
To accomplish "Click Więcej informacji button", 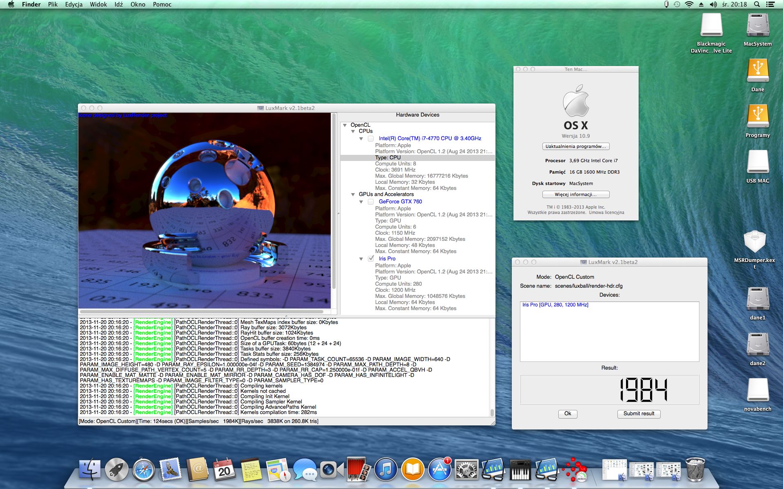I will (x=576, y=194).
